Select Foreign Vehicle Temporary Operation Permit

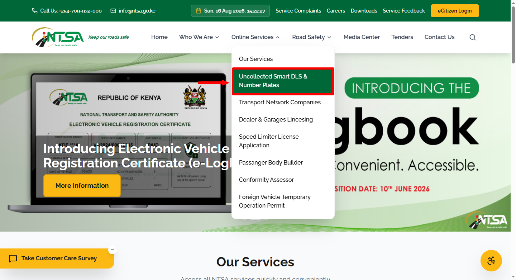283,201
